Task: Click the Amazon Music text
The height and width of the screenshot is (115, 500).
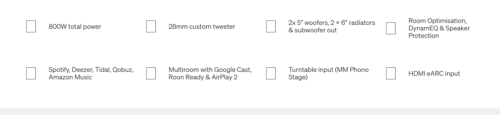Action: point(70,77)
